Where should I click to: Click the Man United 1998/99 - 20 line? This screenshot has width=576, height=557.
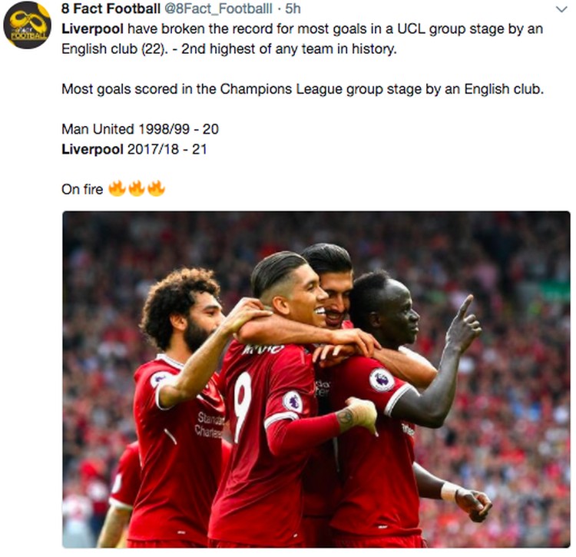tap(140, 129)
